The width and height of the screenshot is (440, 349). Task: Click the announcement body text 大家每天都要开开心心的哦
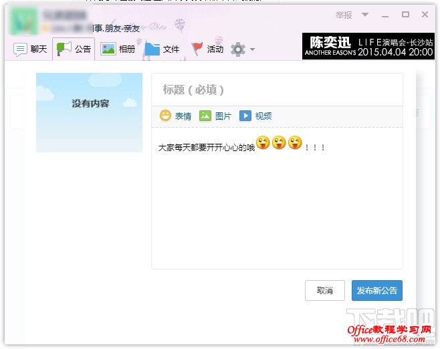[207, 147]
